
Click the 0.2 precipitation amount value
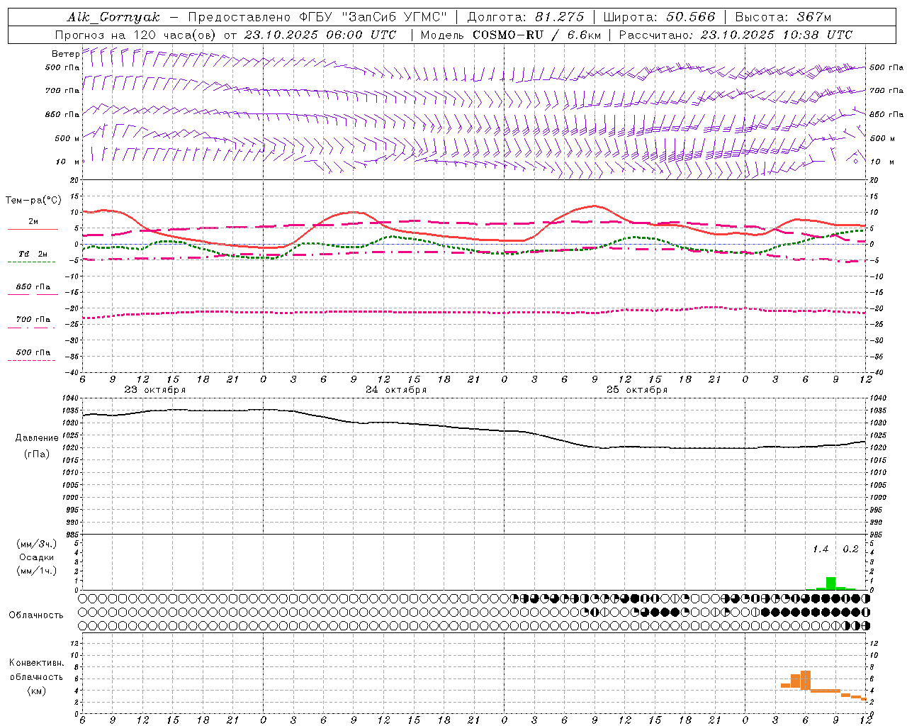coord(850,549)
